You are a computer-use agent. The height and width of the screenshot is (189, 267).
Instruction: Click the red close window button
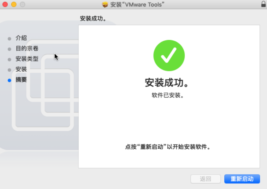pos(5,4)
